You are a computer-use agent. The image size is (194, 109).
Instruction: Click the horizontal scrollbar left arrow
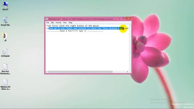pos(47,72)
